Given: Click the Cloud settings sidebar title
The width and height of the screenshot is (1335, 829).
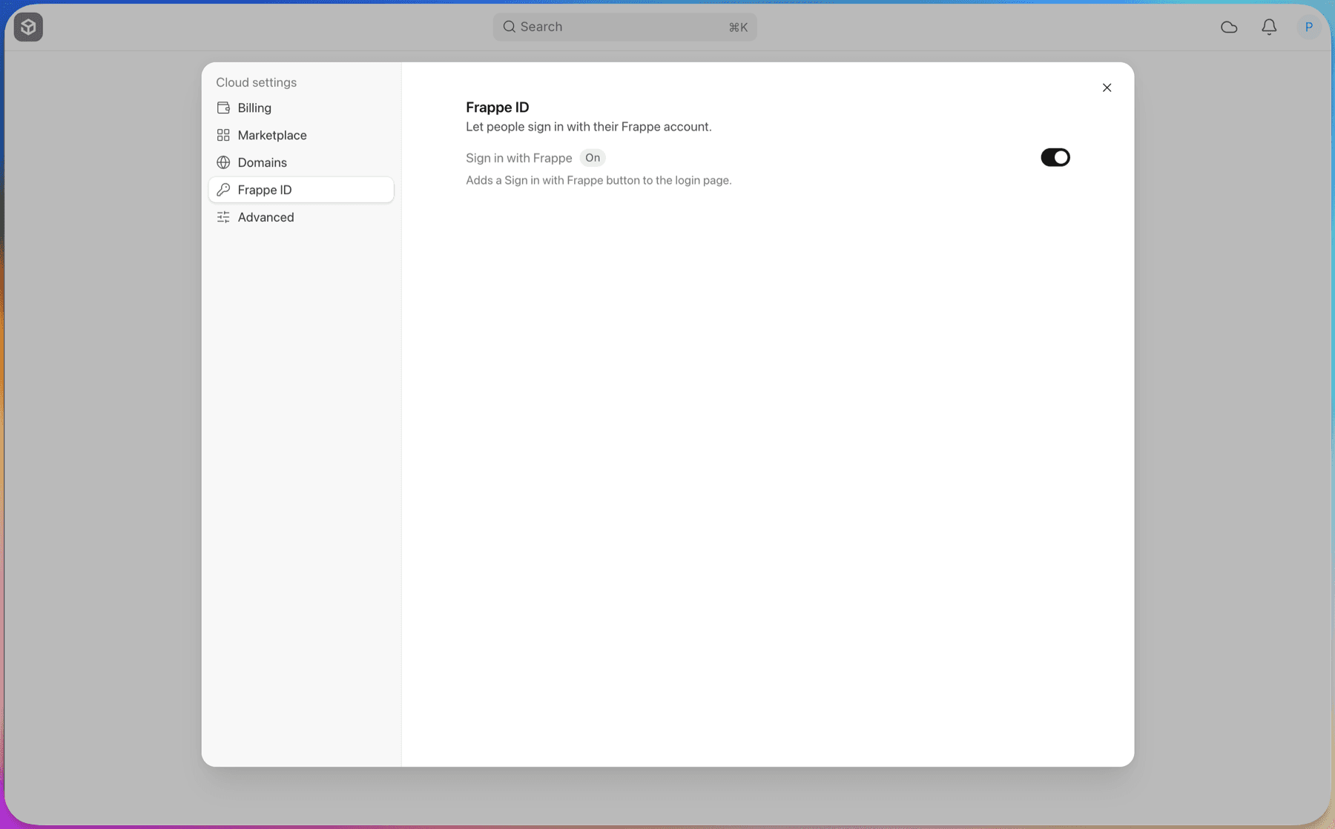Looking at the screenshot, I should click(x=256, y=82).
